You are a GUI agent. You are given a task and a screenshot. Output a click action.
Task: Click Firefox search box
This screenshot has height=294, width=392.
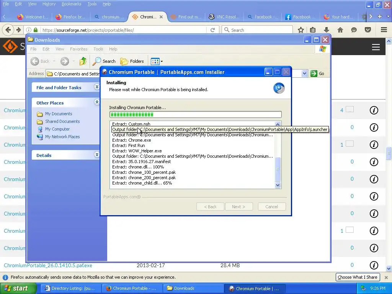coord(258,30)
